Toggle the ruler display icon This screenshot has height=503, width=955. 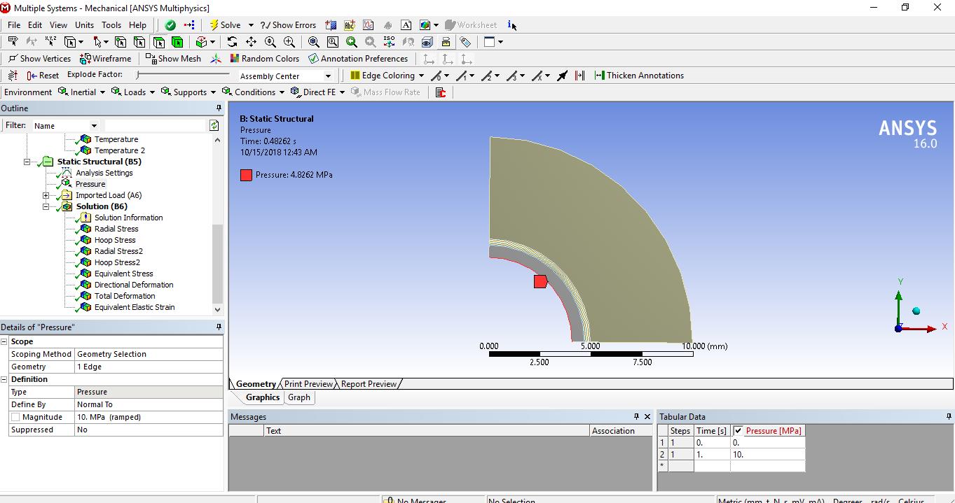pos(446,42)
